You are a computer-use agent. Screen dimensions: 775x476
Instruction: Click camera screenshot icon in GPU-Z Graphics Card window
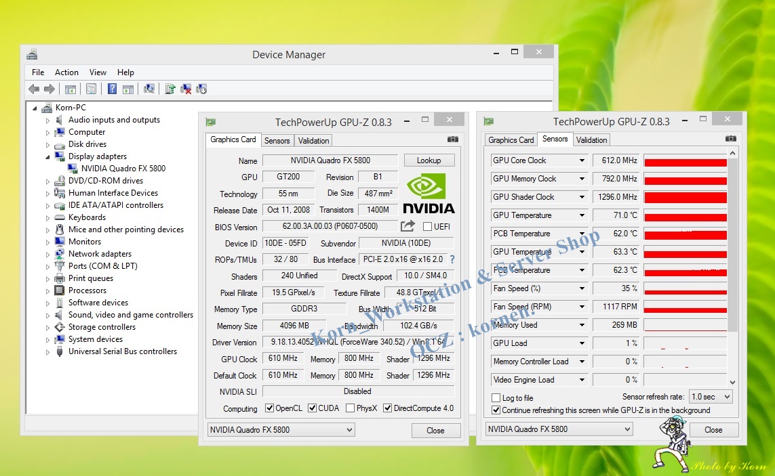coord(452,139)
